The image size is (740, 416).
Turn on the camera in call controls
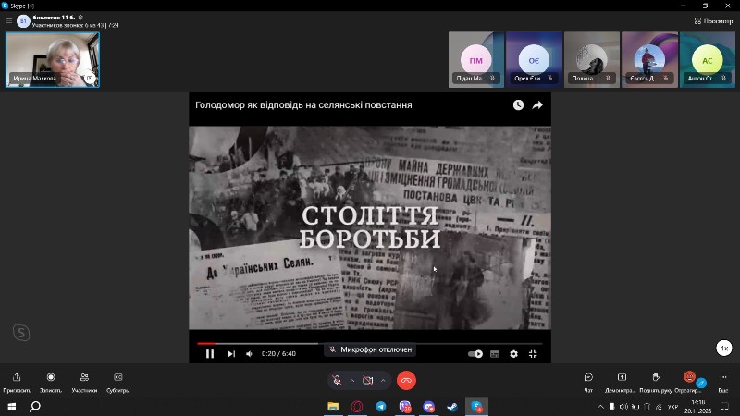click(x=367, y=381)
